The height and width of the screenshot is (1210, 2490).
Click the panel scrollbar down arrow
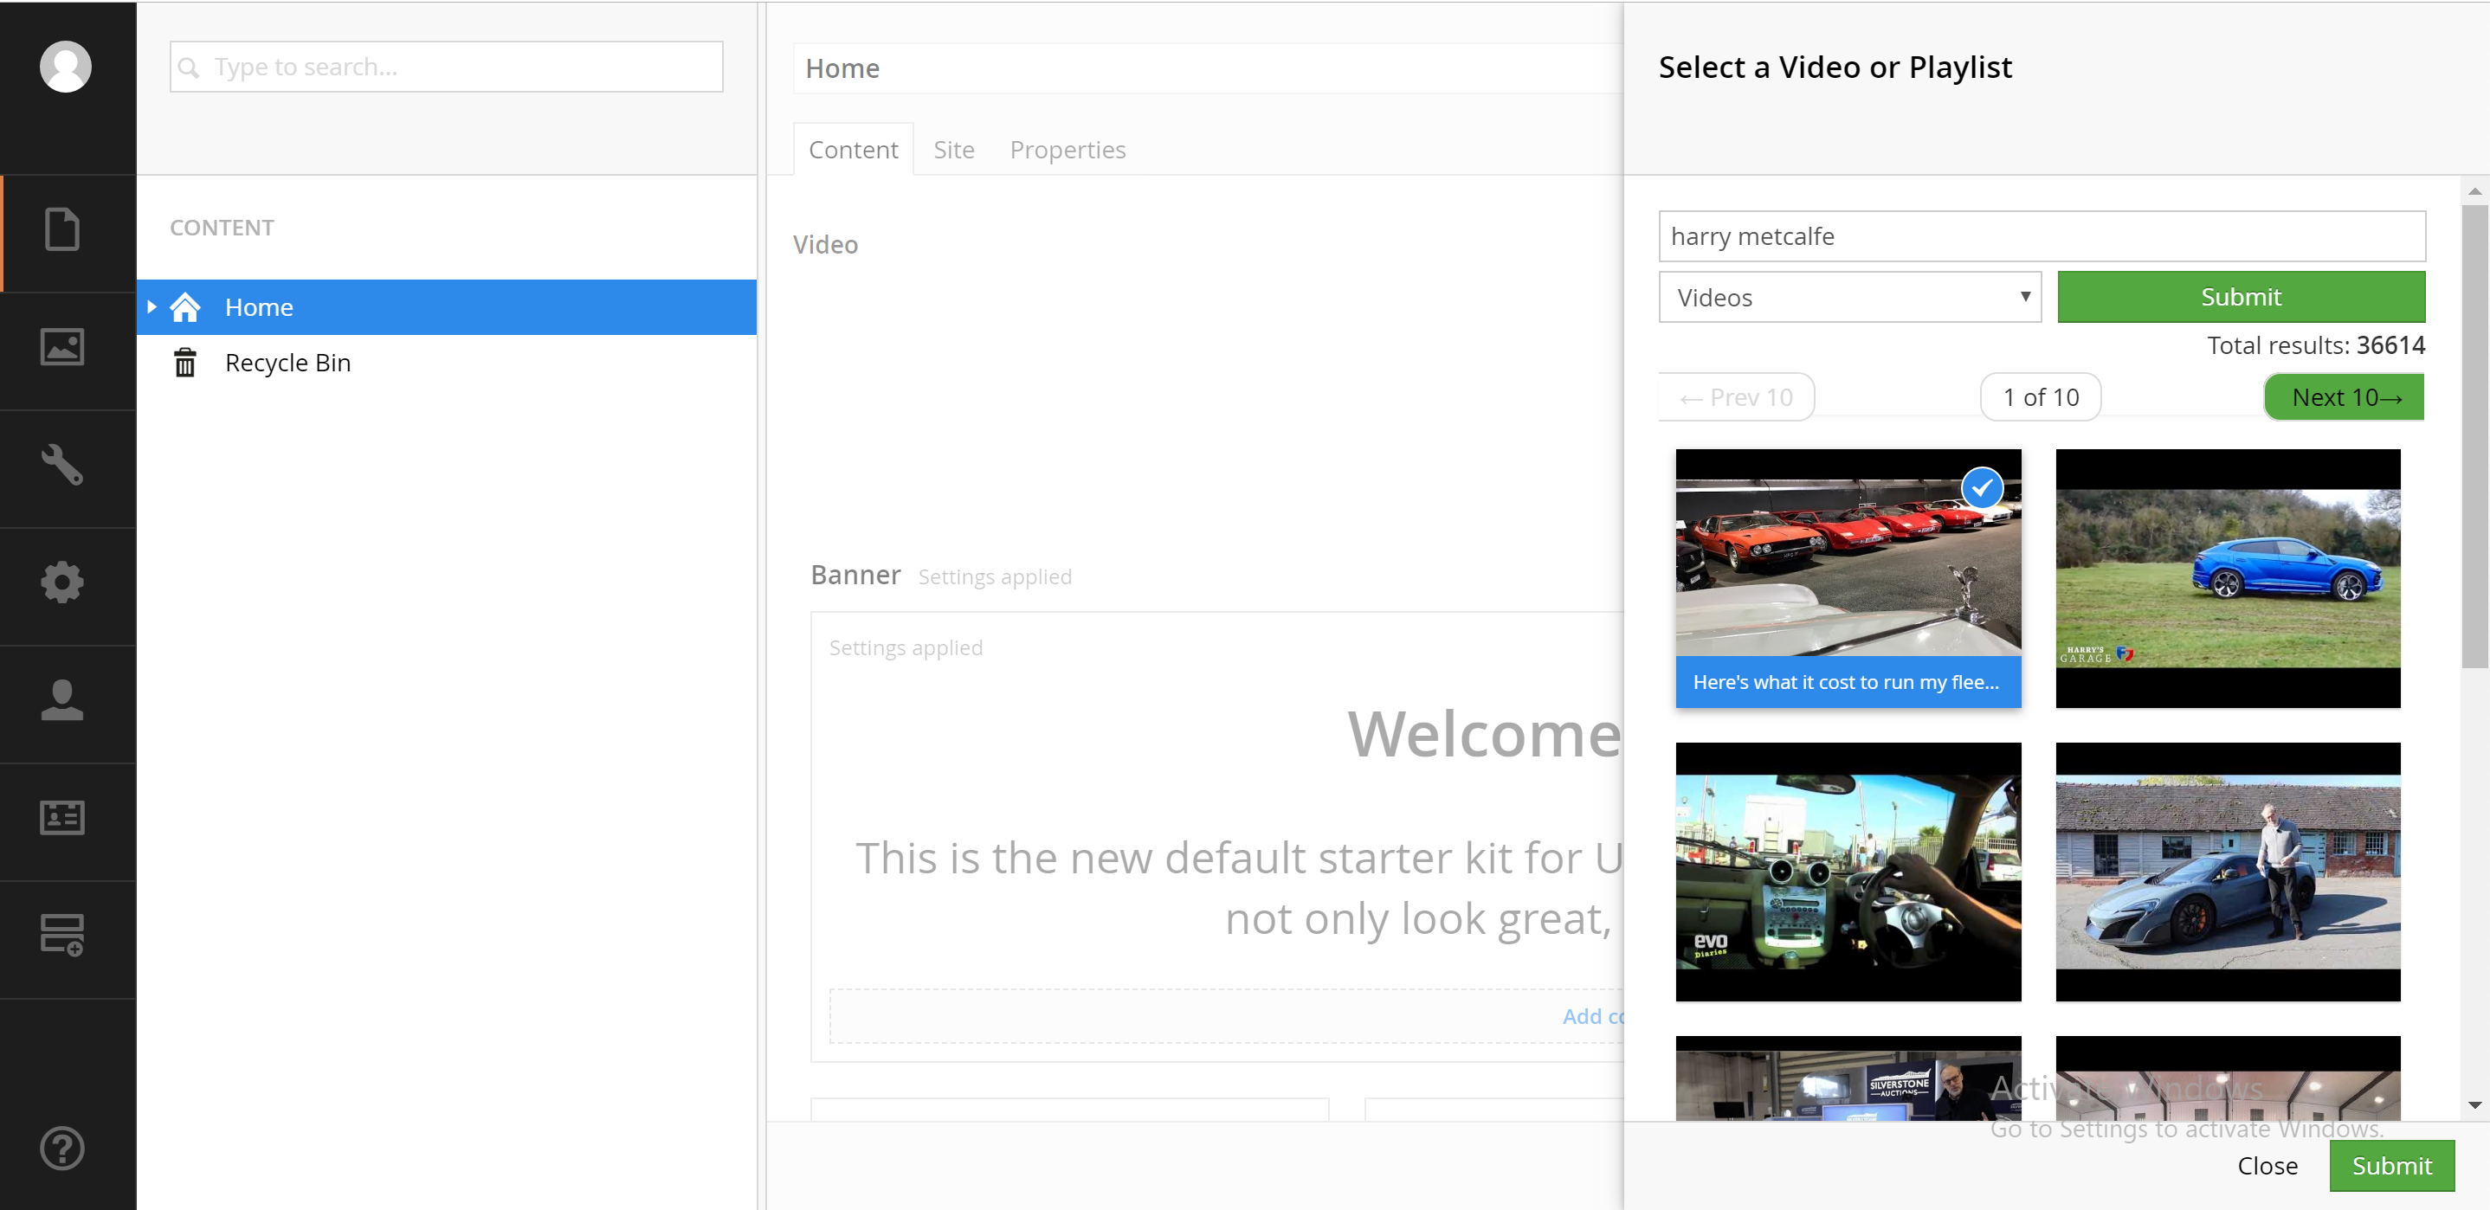coord(2474,1104)
